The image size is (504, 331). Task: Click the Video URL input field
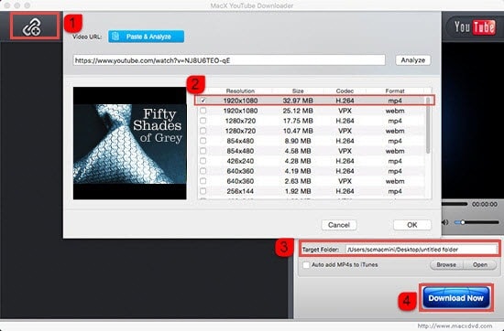point(229,60)
